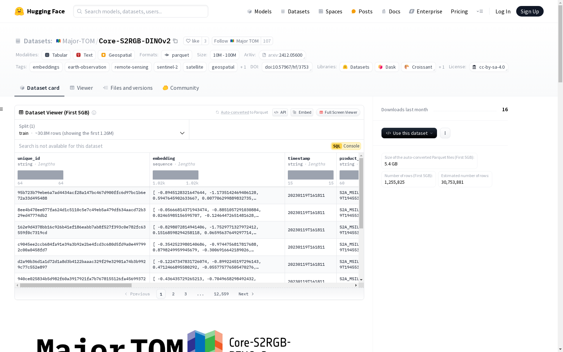This screenshot has height=352, width=563.
Task: Click the Text modality tag
Action: coord(84,55)
